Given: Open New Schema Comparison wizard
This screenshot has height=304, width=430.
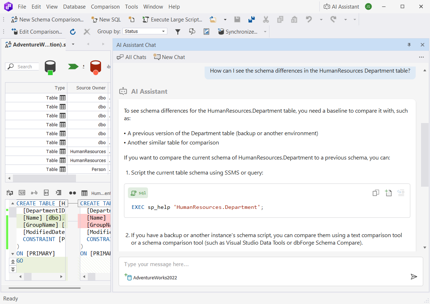Looking at the screenshot, I should pos(47,20).
